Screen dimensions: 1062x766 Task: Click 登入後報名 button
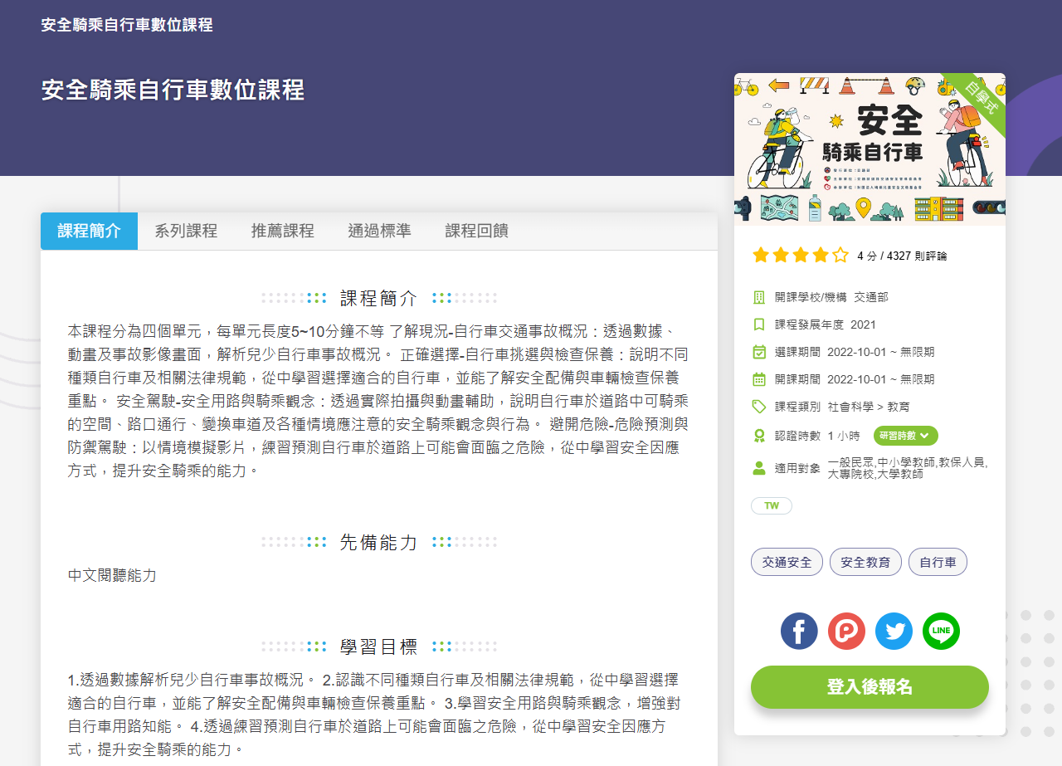[870, 687]
